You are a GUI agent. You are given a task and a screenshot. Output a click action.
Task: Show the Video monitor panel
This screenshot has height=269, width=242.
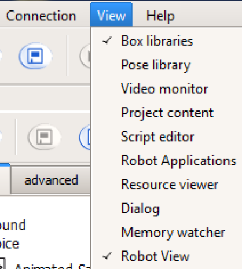164,89
